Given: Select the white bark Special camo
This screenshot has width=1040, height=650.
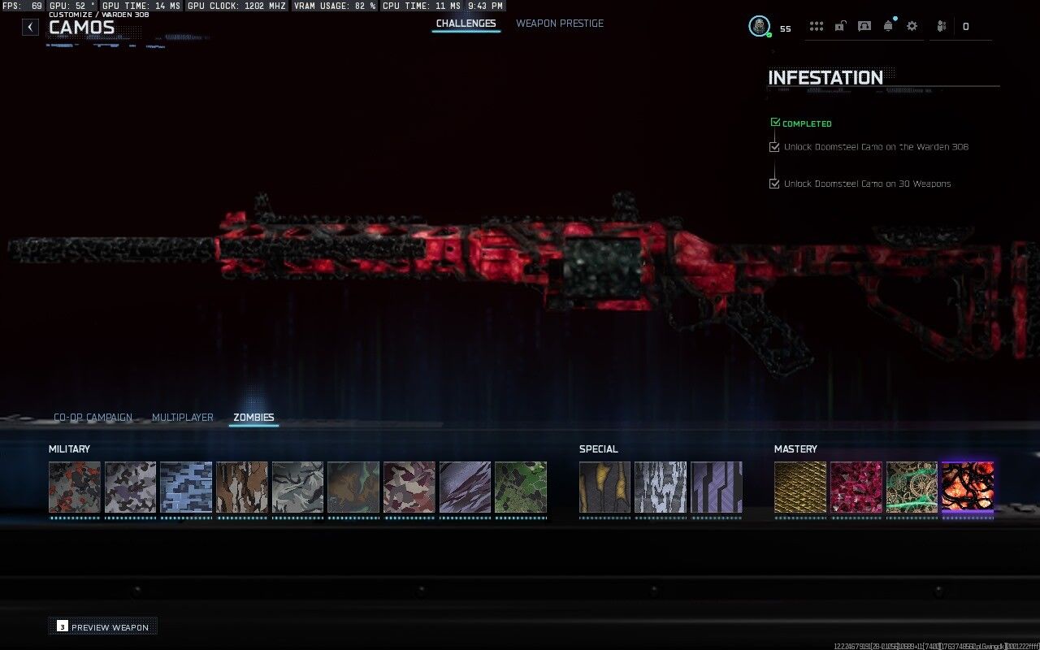Looking at the screenshot, I should pos(661,487).
